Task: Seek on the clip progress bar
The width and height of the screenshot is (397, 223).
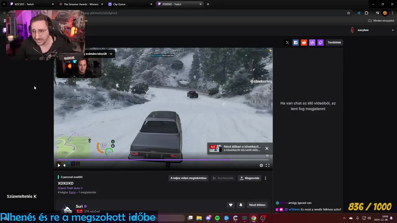Action: pos(163,160)
